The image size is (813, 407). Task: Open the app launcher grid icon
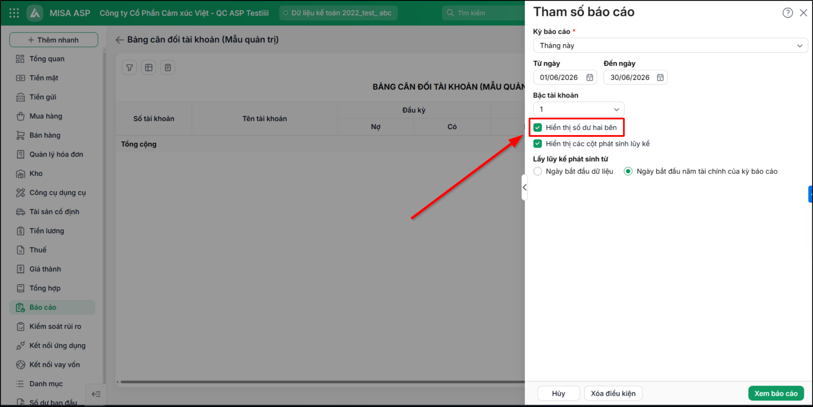14,13
